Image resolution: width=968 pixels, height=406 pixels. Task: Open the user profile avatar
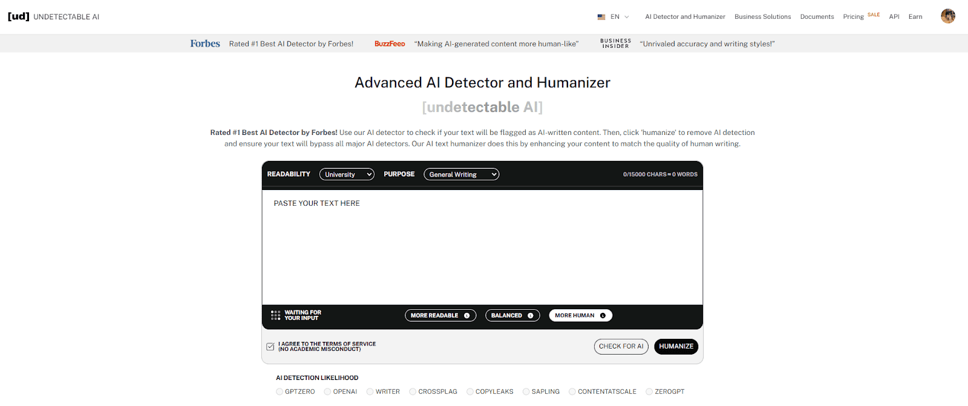(x=948, y=16)
